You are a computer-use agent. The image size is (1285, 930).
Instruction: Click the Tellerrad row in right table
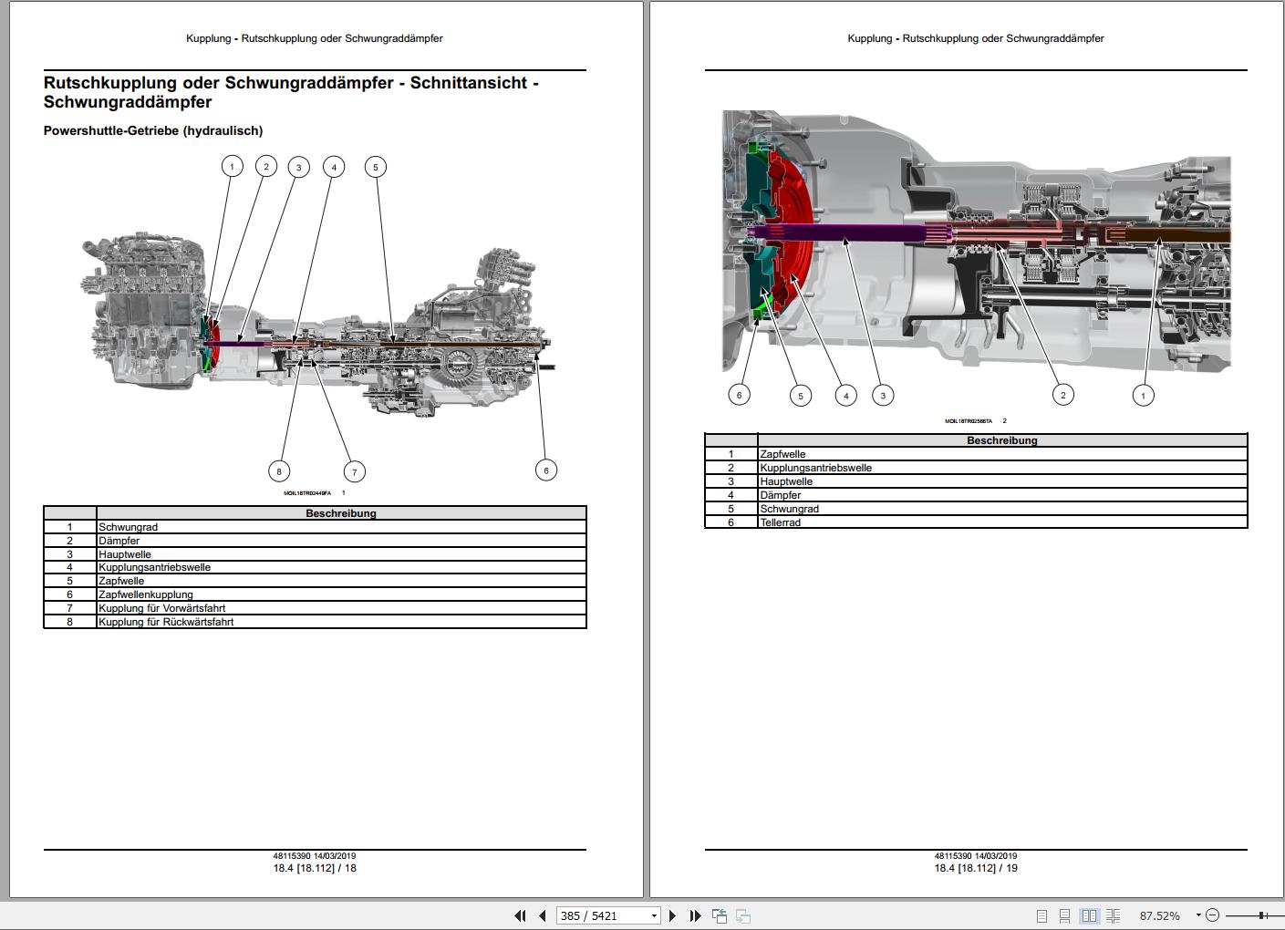781,522
